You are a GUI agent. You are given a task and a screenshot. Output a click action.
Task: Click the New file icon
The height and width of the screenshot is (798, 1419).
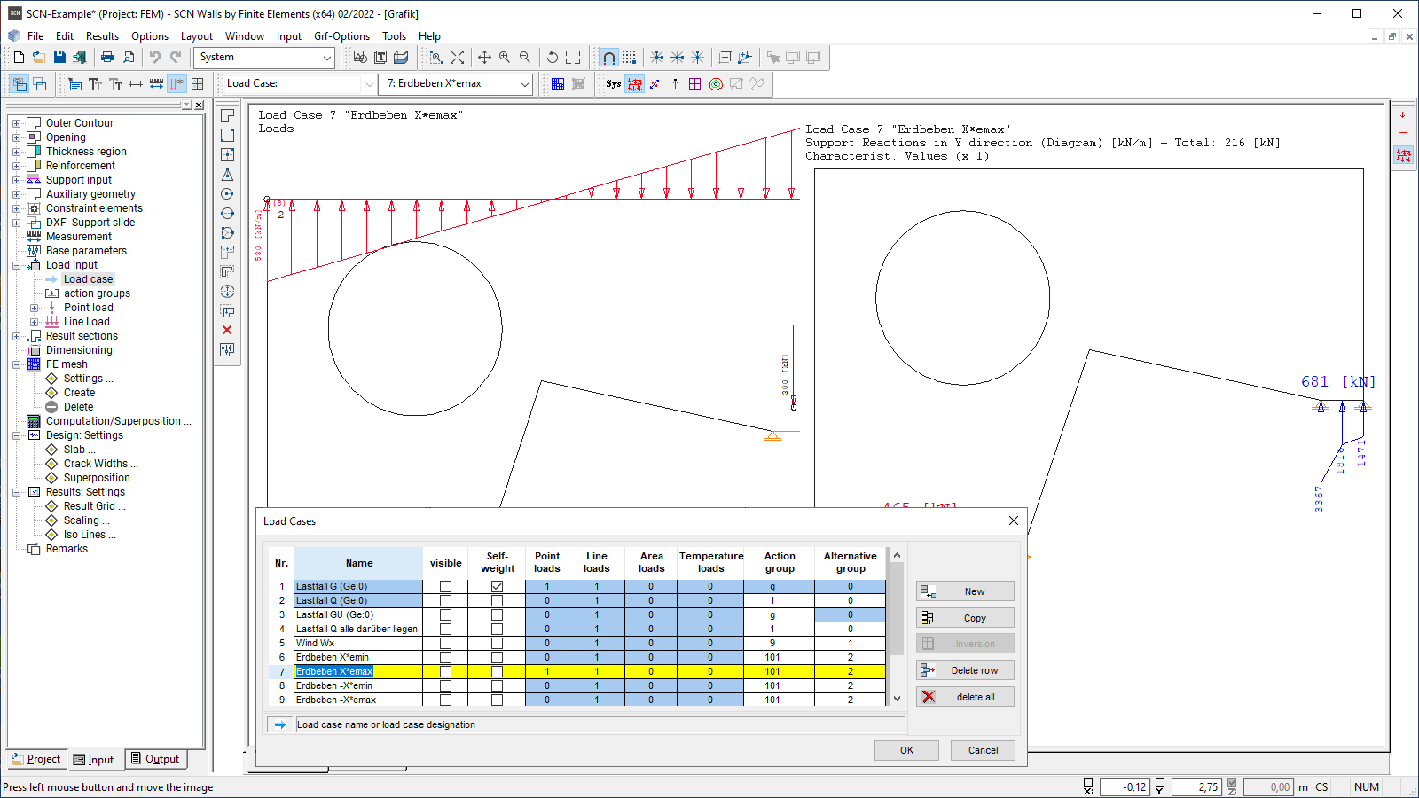[19, 57]
